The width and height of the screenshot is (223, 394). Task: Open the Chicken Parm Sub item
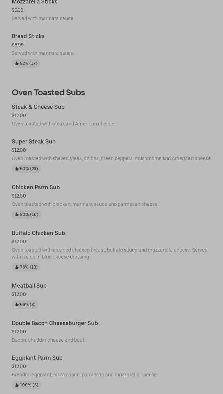36,187
